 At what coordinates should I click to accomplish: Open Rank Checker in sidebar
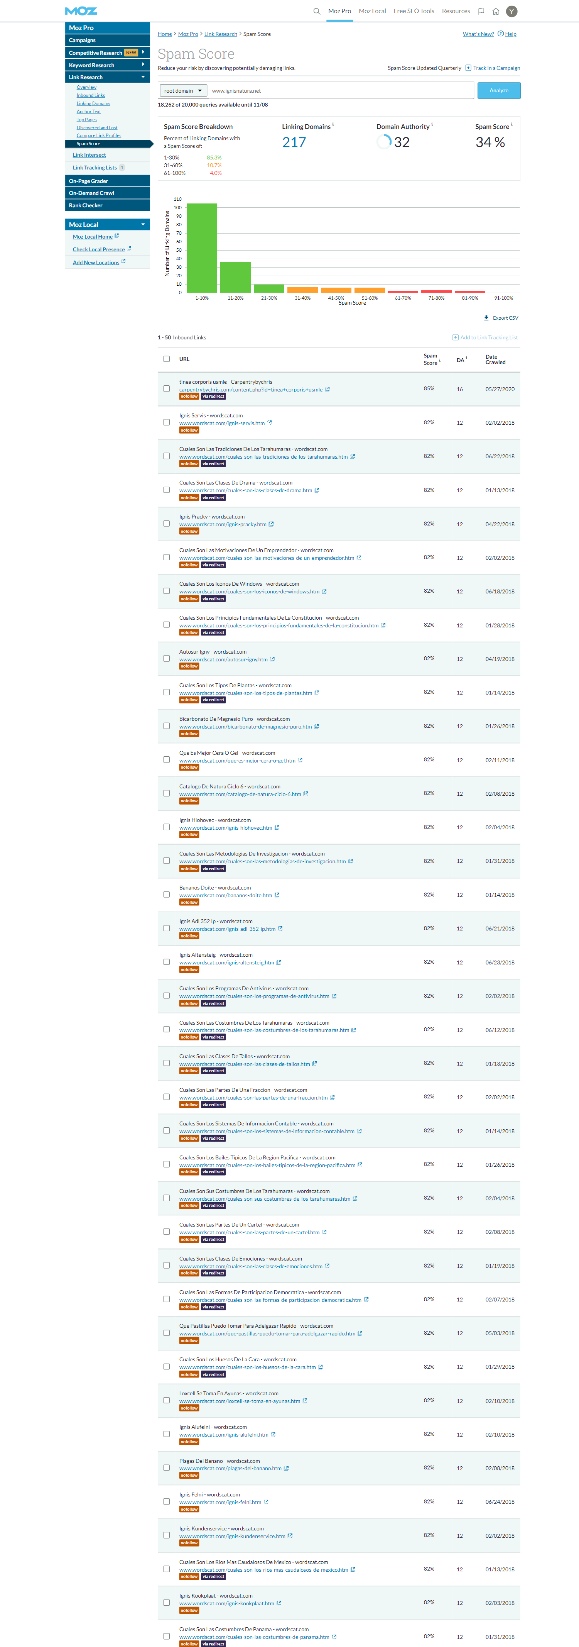107,205
